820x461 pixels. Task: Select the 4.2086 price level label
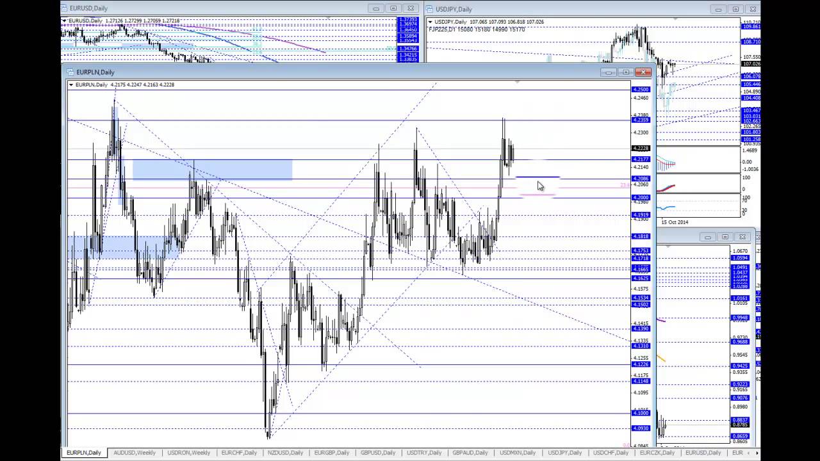tap(641, 179)
